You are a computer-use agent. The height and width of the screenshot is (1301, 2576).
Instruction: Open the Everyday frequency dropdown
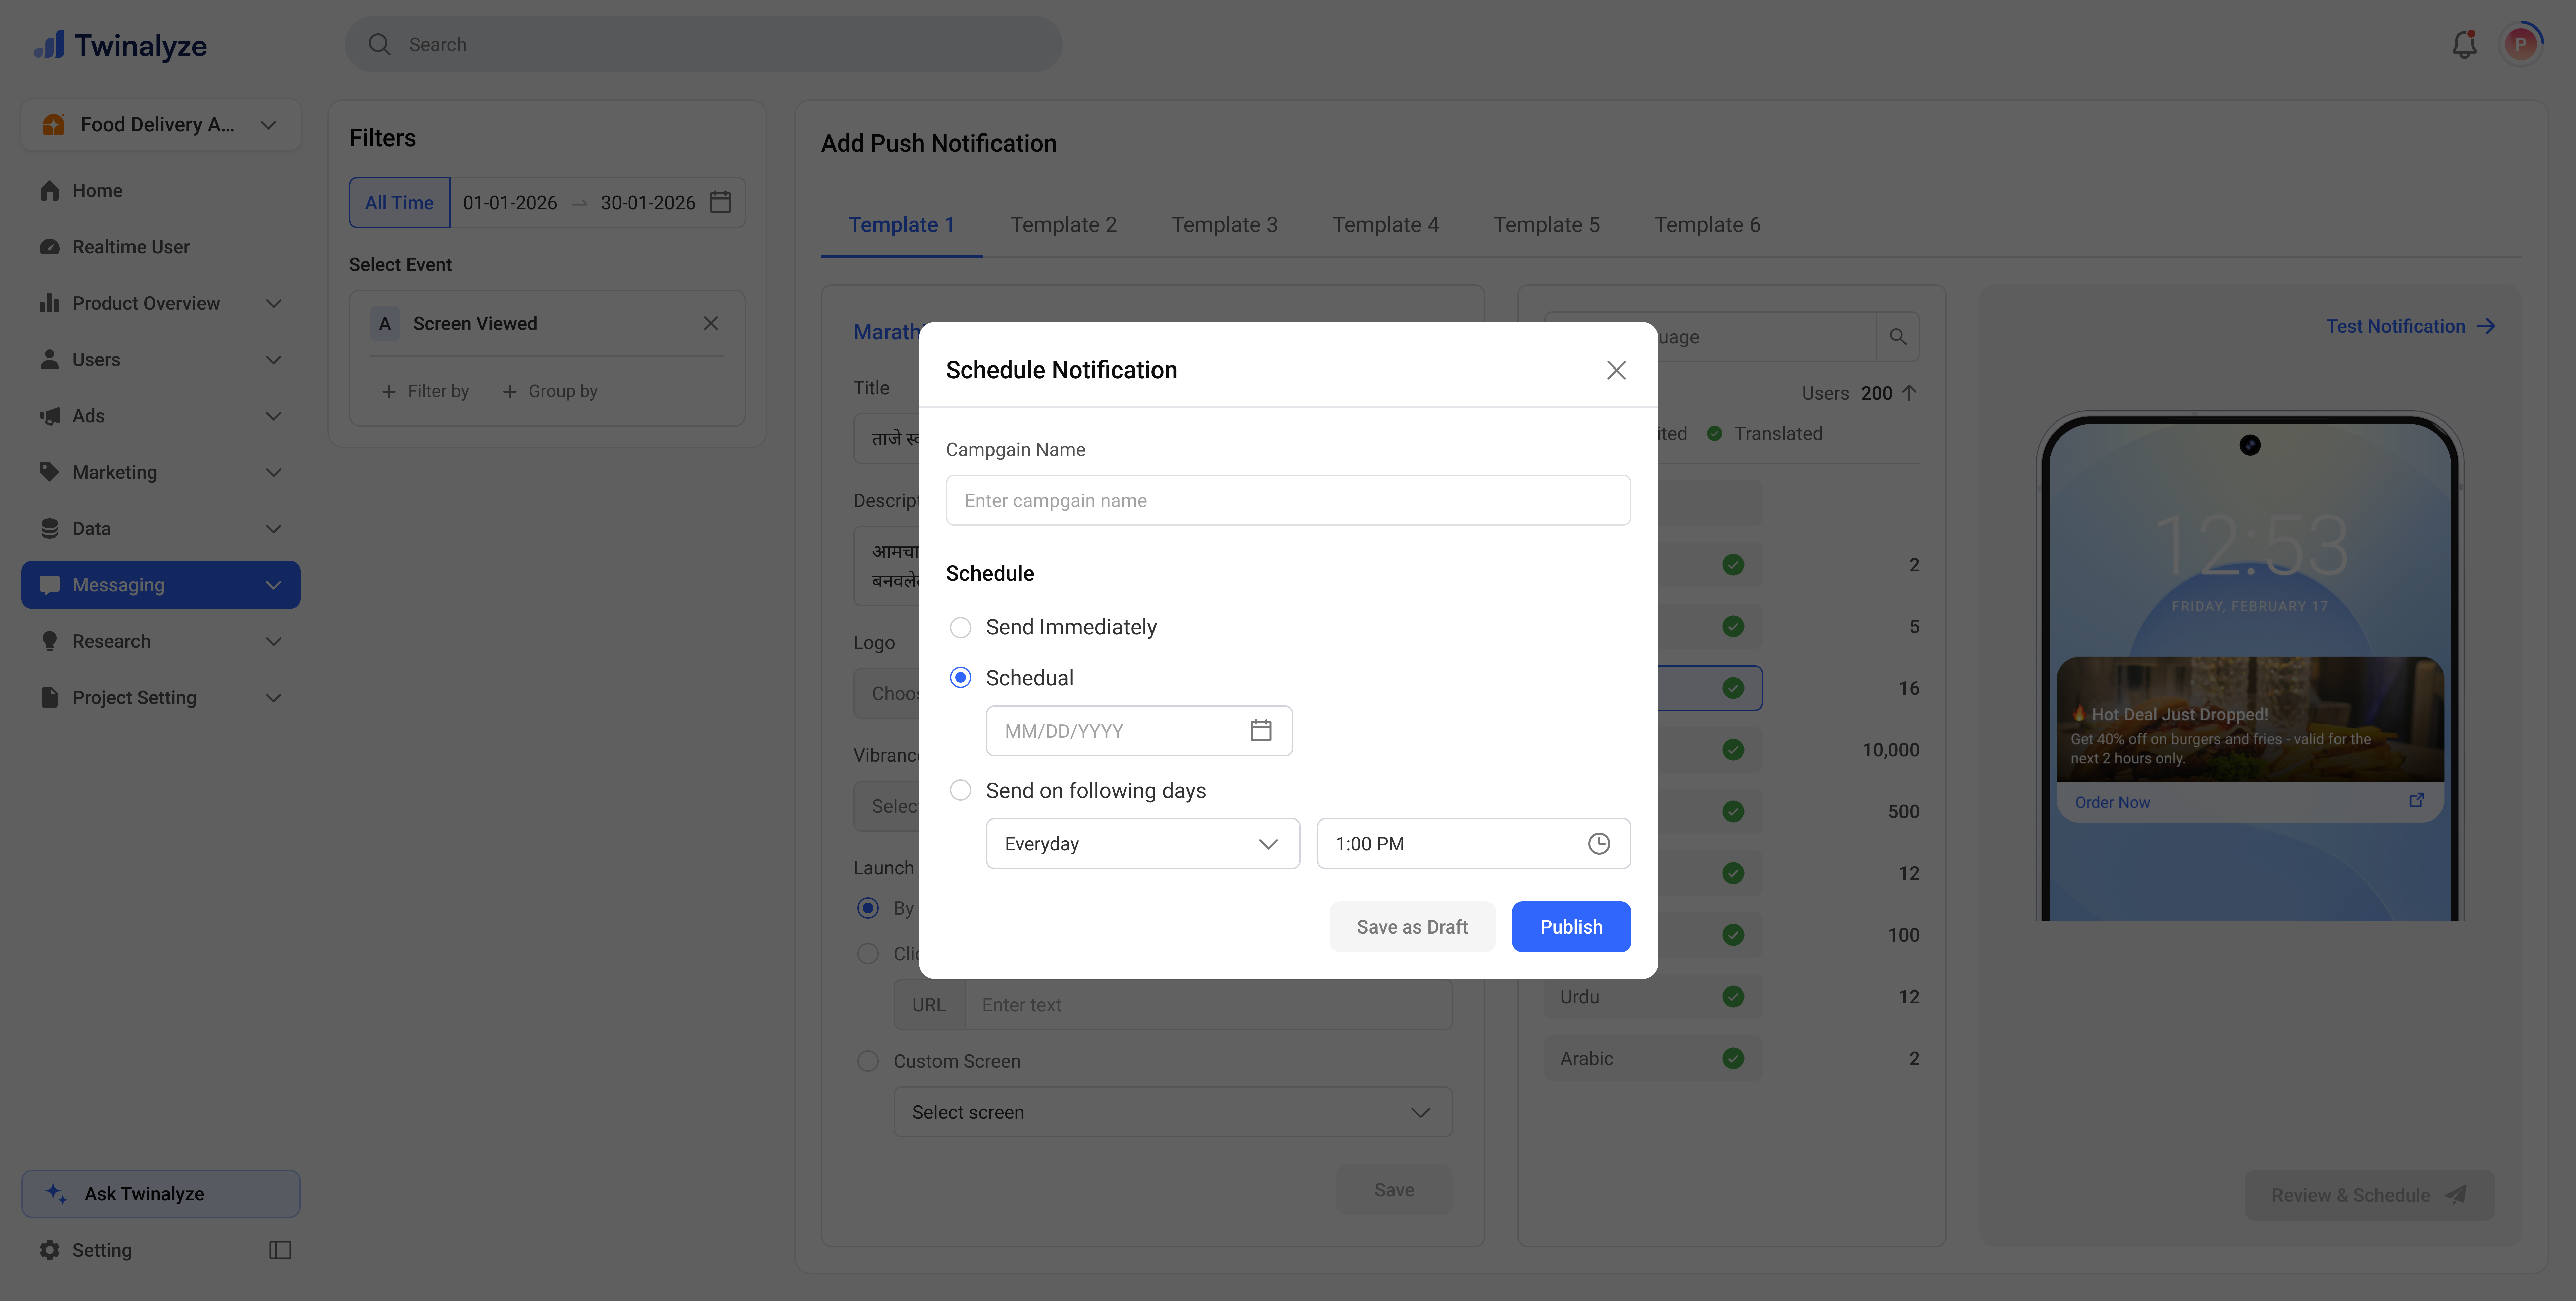tap(1143, 844)
